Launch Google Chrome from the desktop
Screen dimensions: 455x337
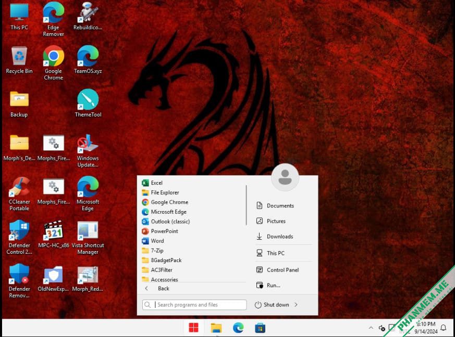tap(53, 63)
